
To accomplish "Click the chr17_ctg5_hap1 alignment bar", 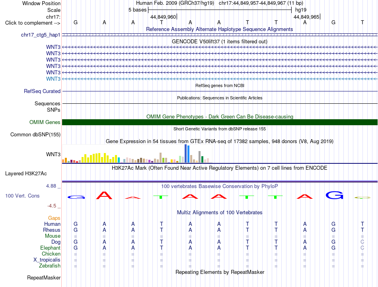I will [220, 35].
